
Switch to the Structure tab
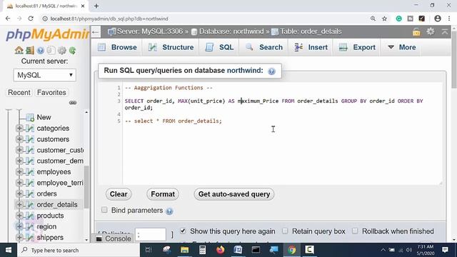coord(171,47)
